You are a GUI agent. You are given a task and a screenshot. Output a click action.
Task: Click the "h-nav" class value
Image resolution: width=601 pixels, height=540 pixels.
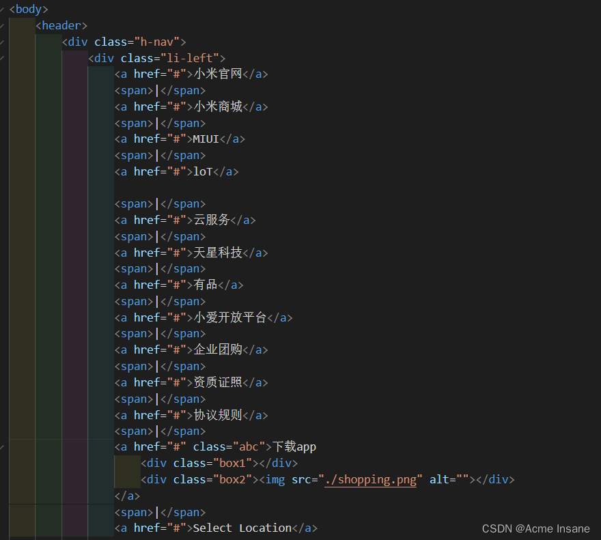click(x=157, y=42)
